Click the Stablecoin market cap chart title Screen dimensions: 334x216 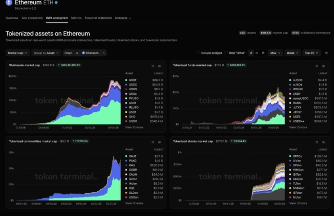pos(24,65)
